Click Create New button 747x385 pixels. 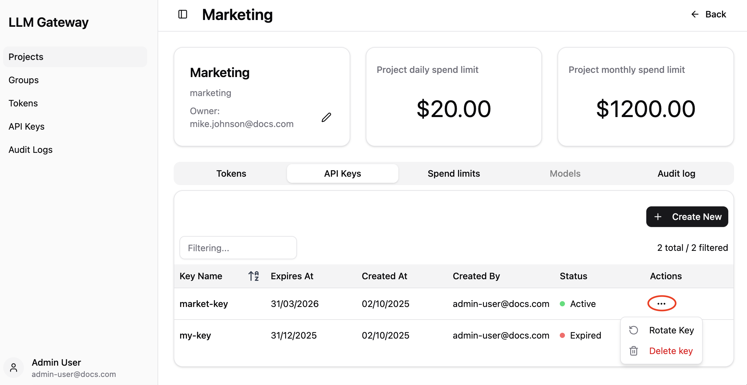687,217
